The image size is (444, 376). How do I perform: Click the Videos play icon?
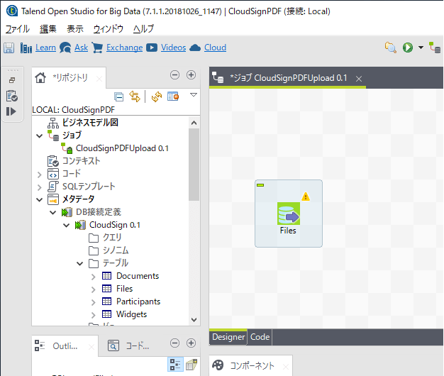click(x=152, y=48)
